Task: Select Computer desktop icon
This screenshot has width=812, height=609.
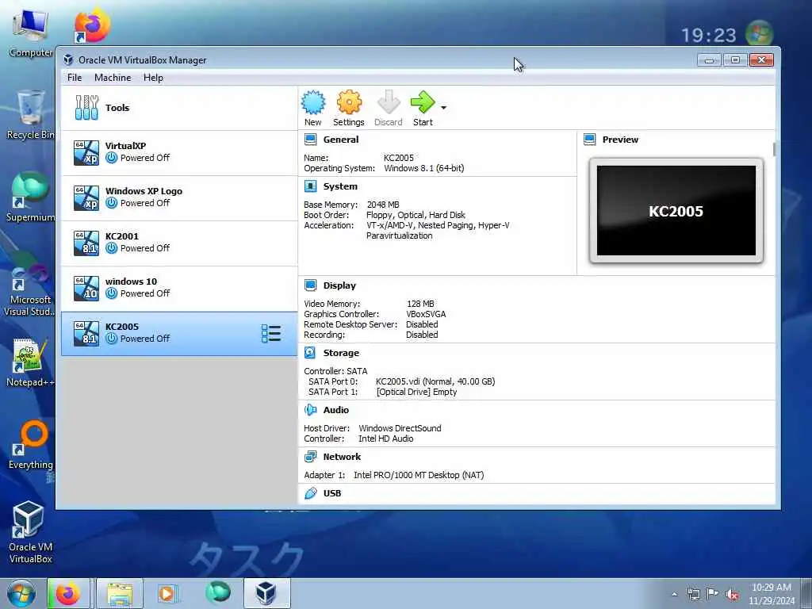Action: tap(30, 33)
